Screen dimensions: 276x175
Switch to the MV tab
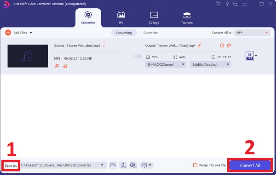[x=121, y=17]
